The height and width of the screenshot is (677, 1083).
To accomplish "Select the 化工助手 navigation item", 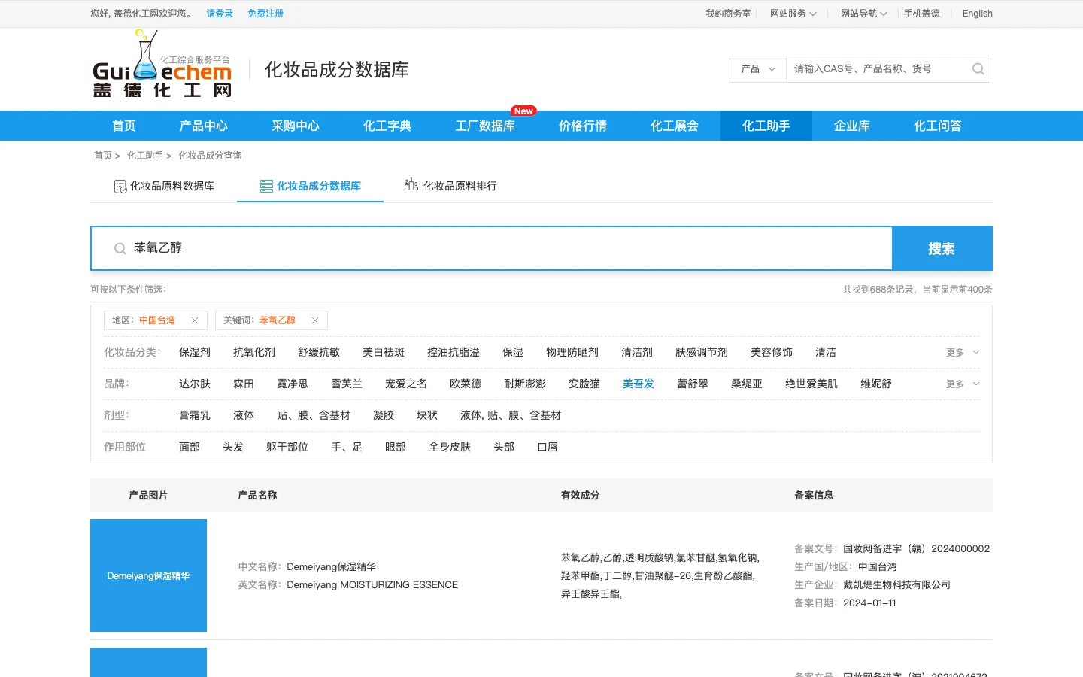I will tap(766, 126).
